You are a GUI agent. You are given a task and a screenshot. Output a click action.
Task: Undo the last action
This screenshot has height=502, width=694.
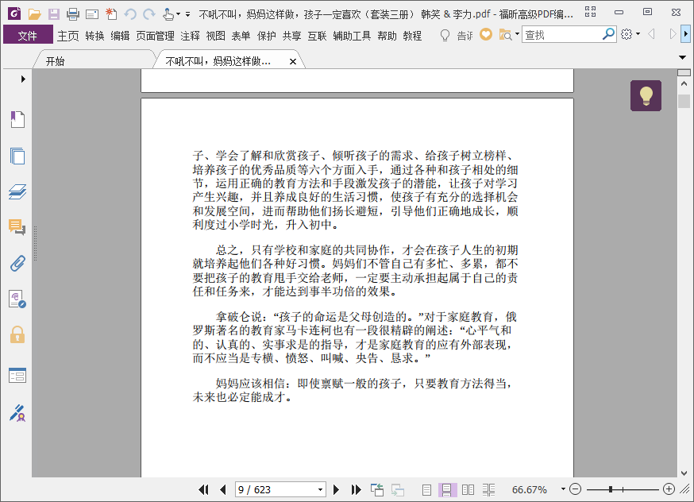tap(130, 14)
